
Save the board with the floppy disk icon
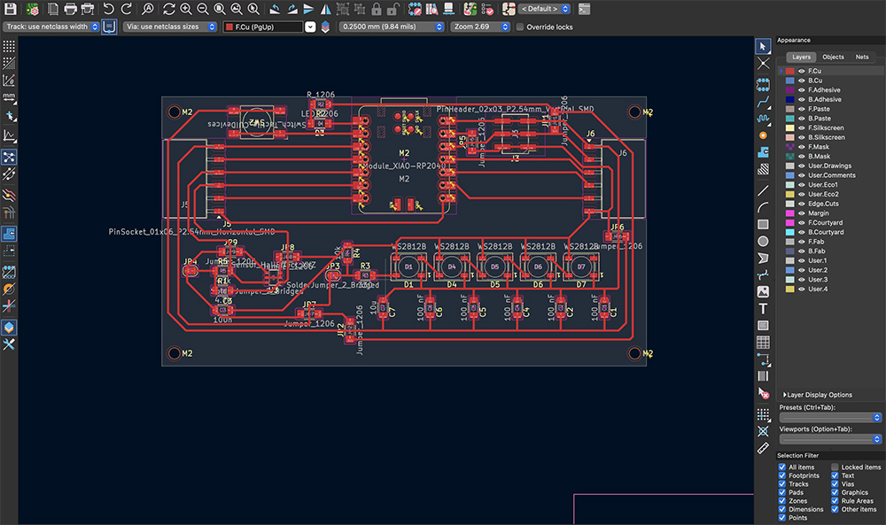(10, 9)
